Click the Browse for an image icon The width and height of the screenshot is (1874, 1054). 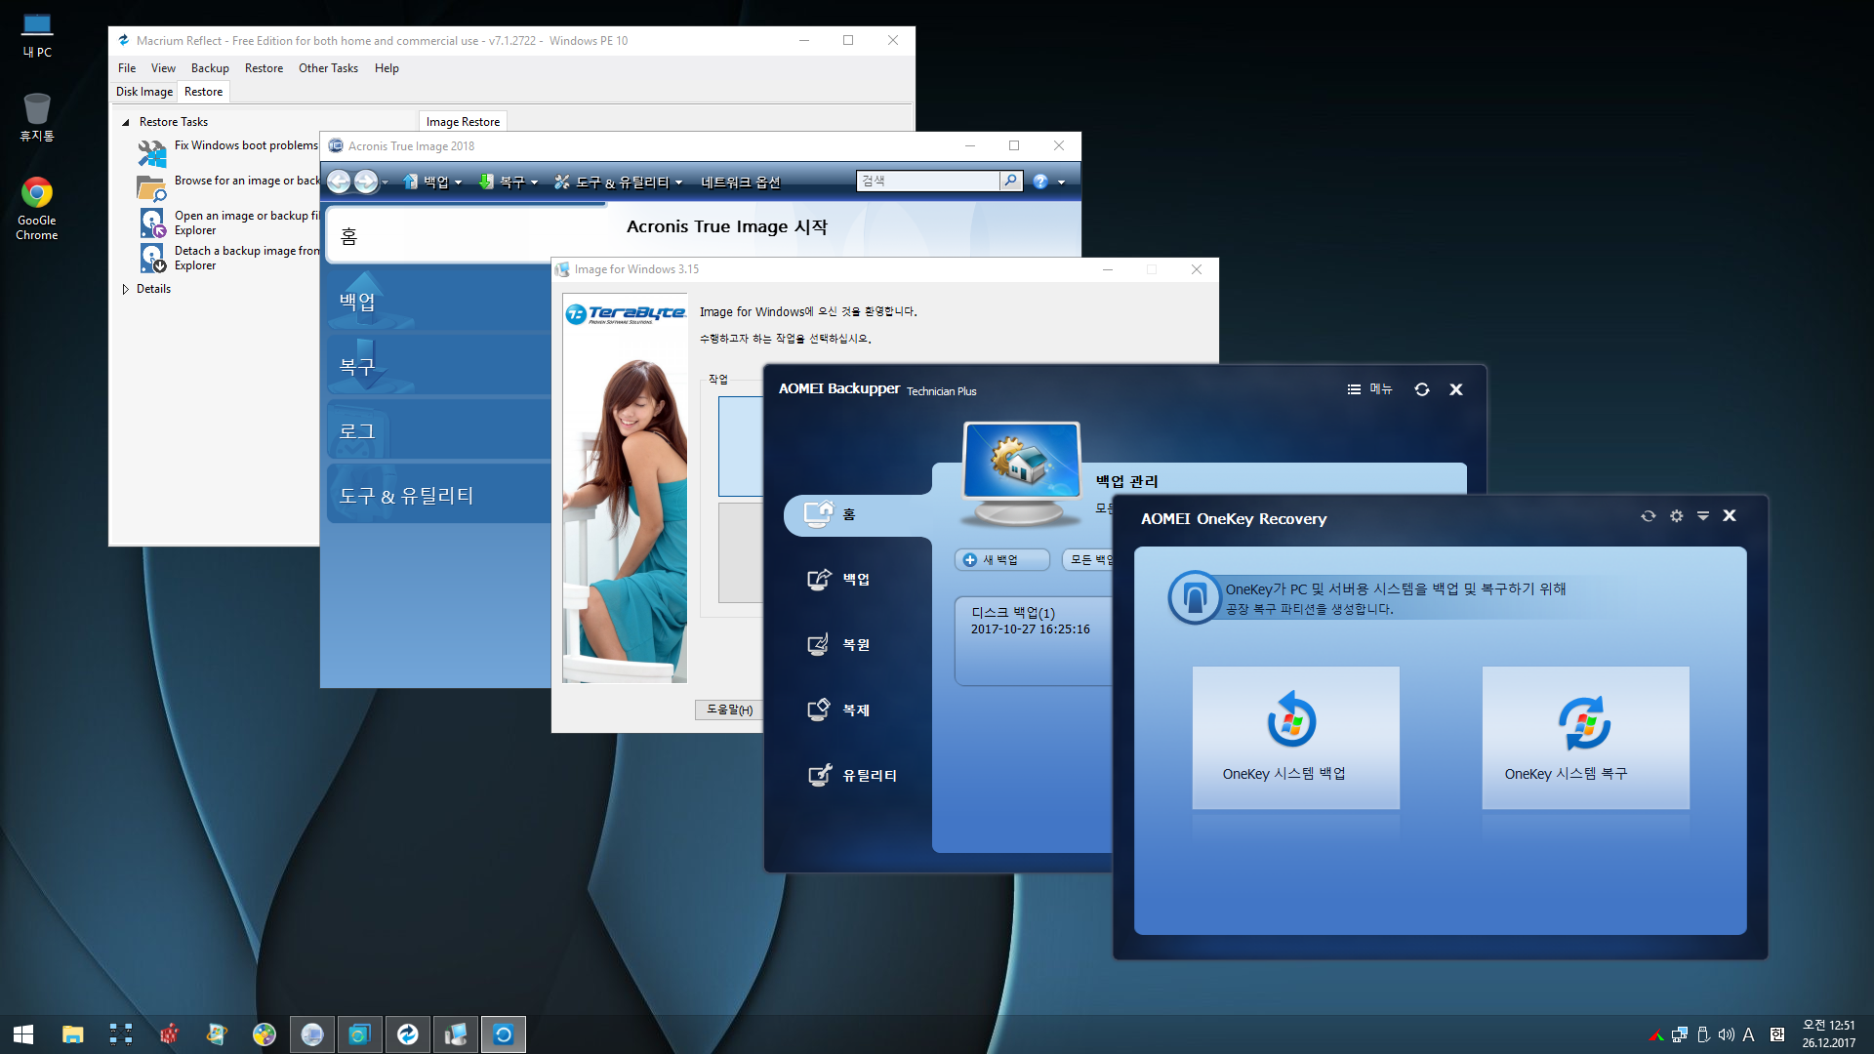point(152,188)
